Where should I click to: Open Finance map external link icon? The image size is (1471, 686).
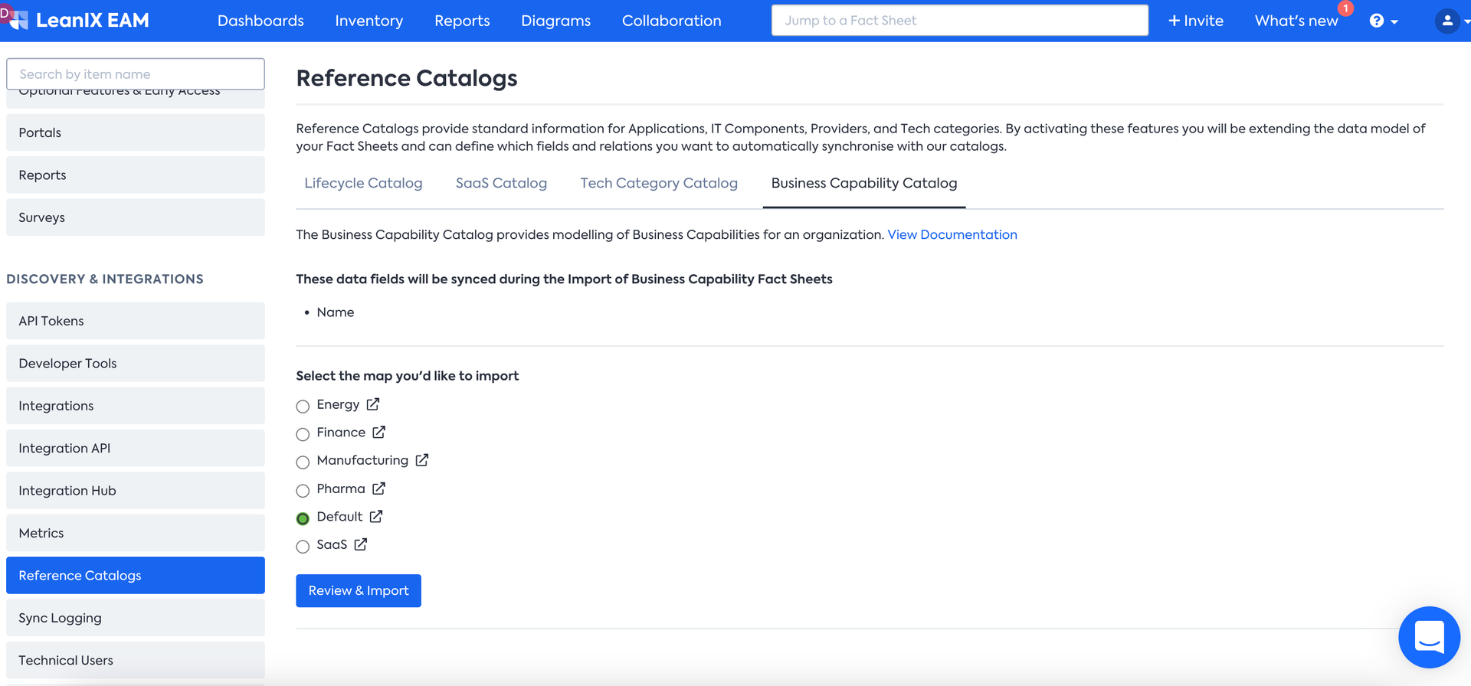coord(379,433)
